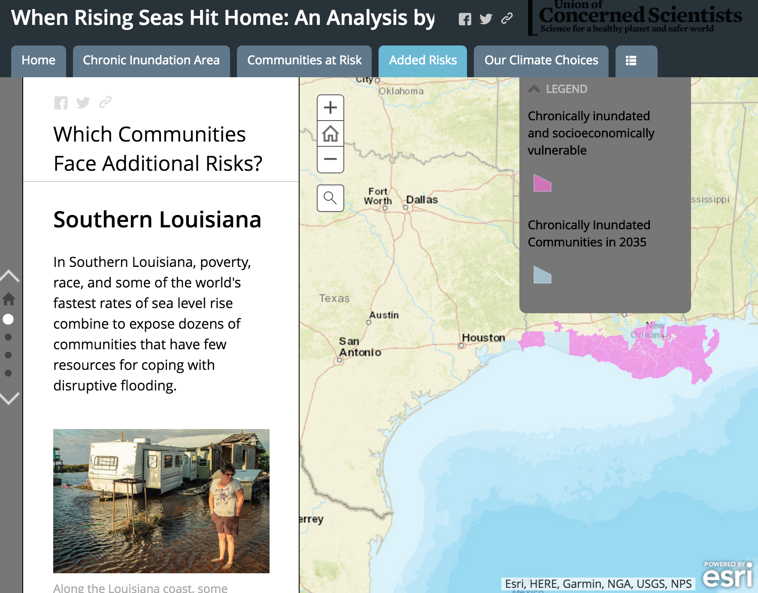Click the pink socioeconomically vulnerable legend swatch
758x593 pixels.
543,183
